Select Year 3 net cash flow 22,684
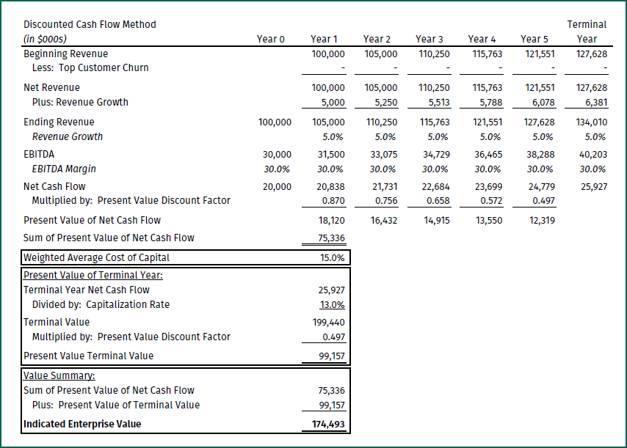 tap(436, 187)
